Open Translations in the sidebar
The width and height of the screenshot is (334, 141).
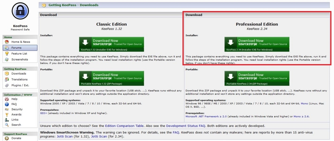20,79
